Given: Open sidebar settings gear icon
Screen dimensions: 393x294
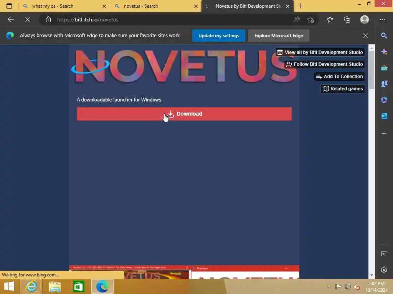Looking at the screenshot, I should pos(384,270).
